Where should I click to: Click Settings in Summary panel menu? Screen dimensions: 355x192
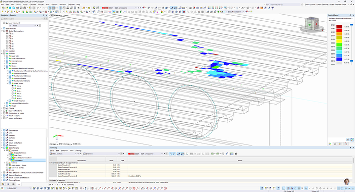[x=78, y=151]
